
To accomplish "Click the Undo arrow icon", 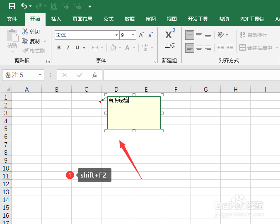I will pyautogui.click(x=24, y=6).
